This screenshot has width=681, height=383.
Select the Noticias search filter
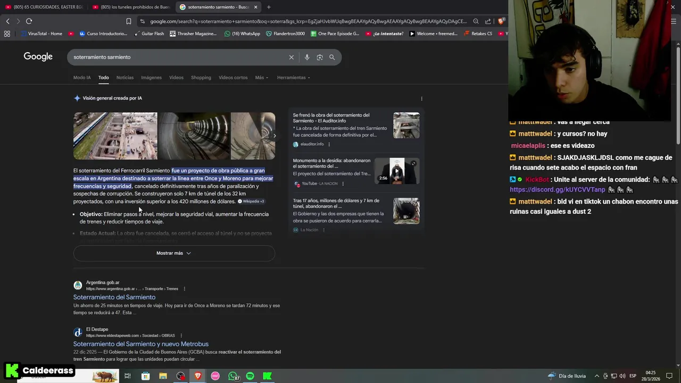pyautogui.click(x=125, y=78)
